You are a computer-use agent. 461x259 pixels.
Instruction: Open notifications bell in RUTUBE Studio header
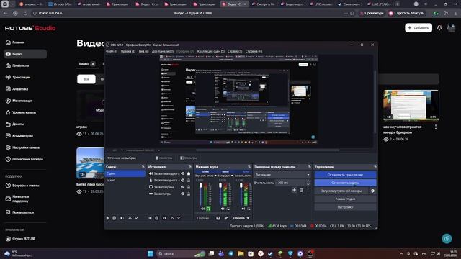439,28
